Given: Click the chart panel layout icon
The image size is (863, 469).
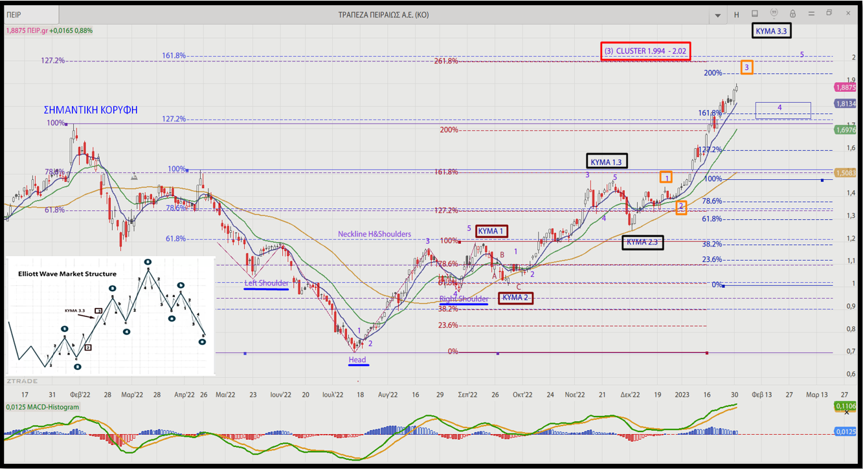Looking at the screenshot, I should click(755, 14).
